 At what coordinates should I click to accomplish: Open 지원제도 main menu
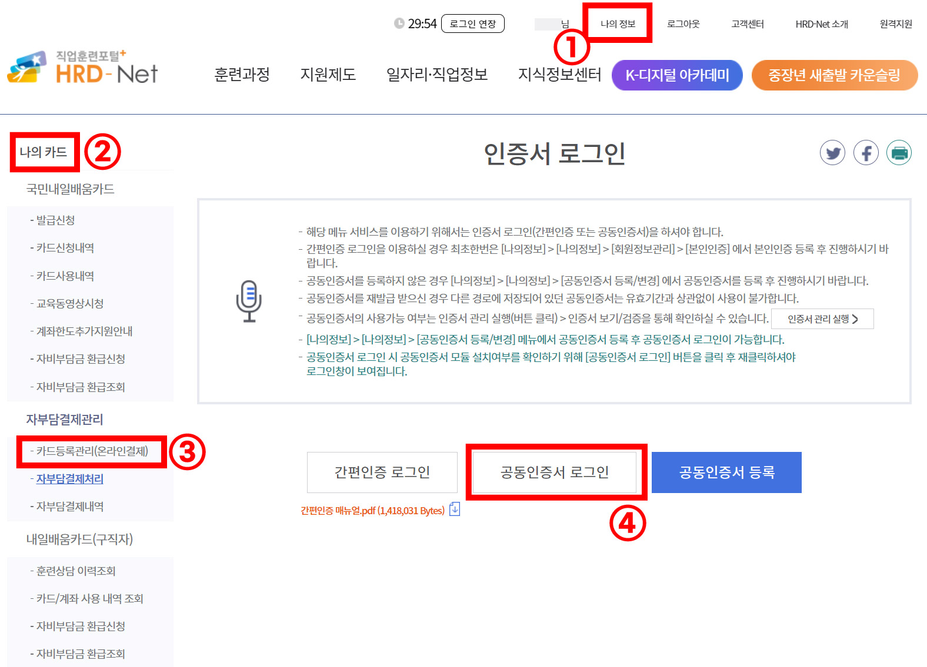tap(328, 75)
